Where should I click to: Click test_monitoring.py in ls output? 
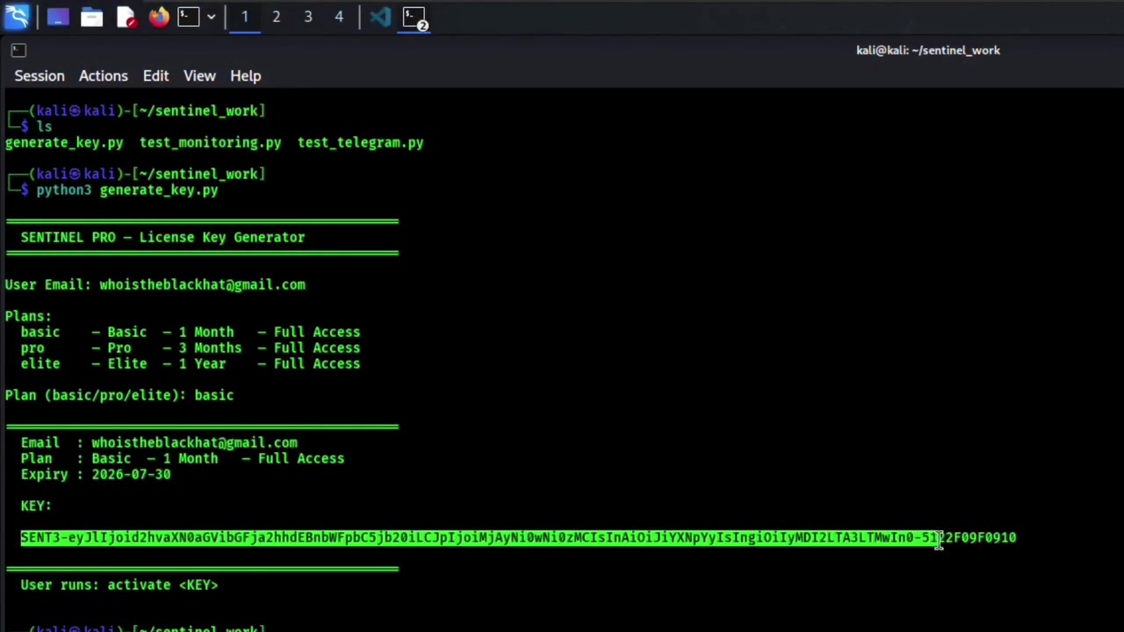coord(211,142)
